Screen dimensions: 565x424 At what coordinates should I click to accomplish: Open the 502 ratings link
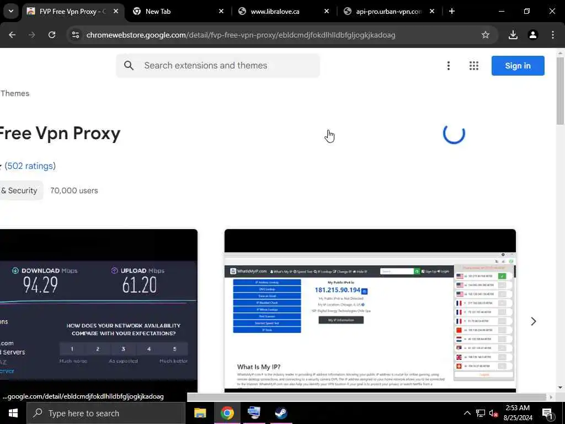point(30,166)
